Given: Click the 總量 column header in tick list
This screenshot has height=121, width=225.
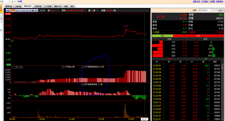Looking at the screenshot, I should click(x=215, y=62).
